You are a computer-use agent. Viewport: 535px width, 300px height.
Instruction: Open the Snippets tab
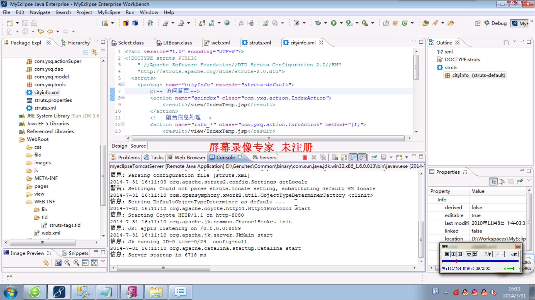pyautogui.click(x=75, y=253)
